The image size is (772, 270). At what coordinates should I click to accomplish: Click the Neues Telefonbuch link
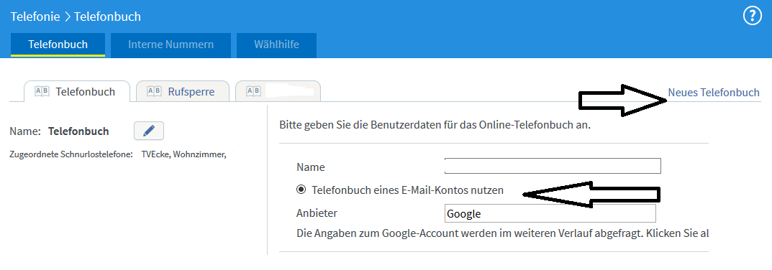coord(714,92)
